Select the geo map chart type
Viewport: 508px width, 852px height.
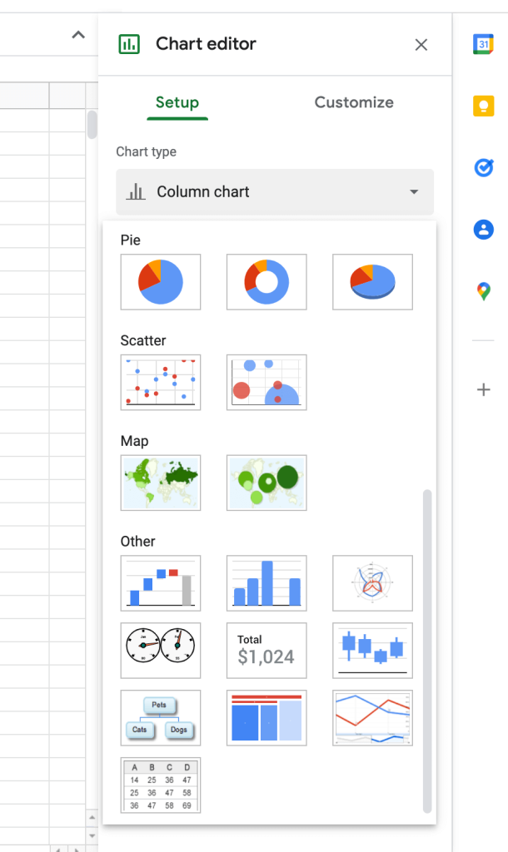[x=161, y=483]
